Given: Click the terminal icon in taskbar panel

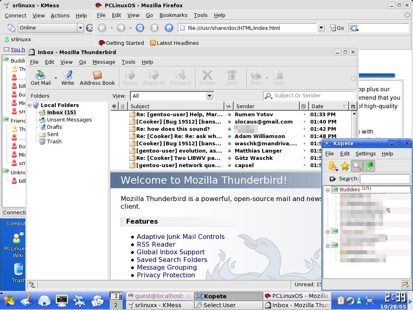Looking at the screenshot, I should coord(62,301).
